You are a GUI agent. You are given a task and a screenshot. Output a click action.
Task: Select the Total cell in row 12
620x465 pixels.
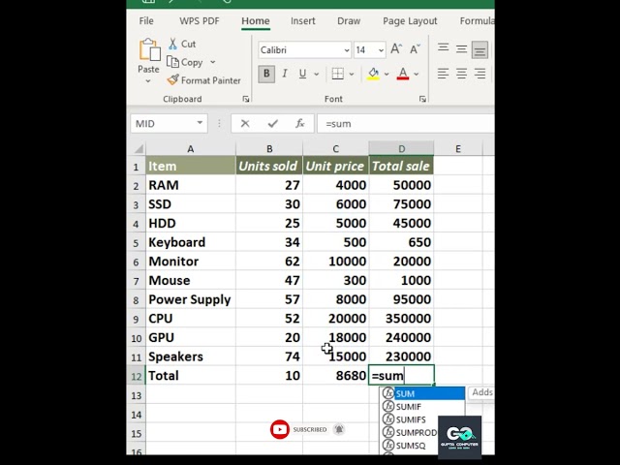191,376
